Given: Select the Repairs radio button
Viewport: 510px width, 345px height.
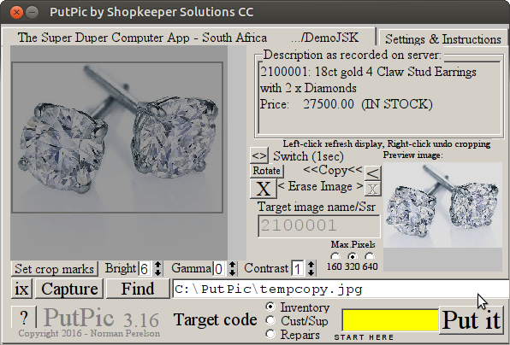Looking at the screenshot, I should tap(270, 334).
